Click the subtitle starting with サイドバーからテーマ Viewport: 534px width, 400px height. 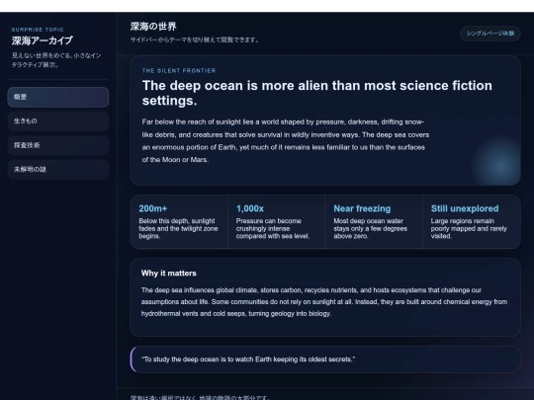click(195, 40)
